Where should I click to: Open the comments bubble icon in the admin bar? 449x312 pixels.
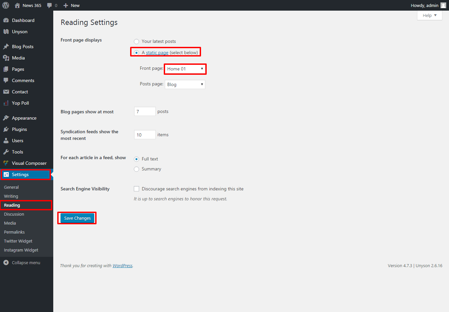click(50, 5)
